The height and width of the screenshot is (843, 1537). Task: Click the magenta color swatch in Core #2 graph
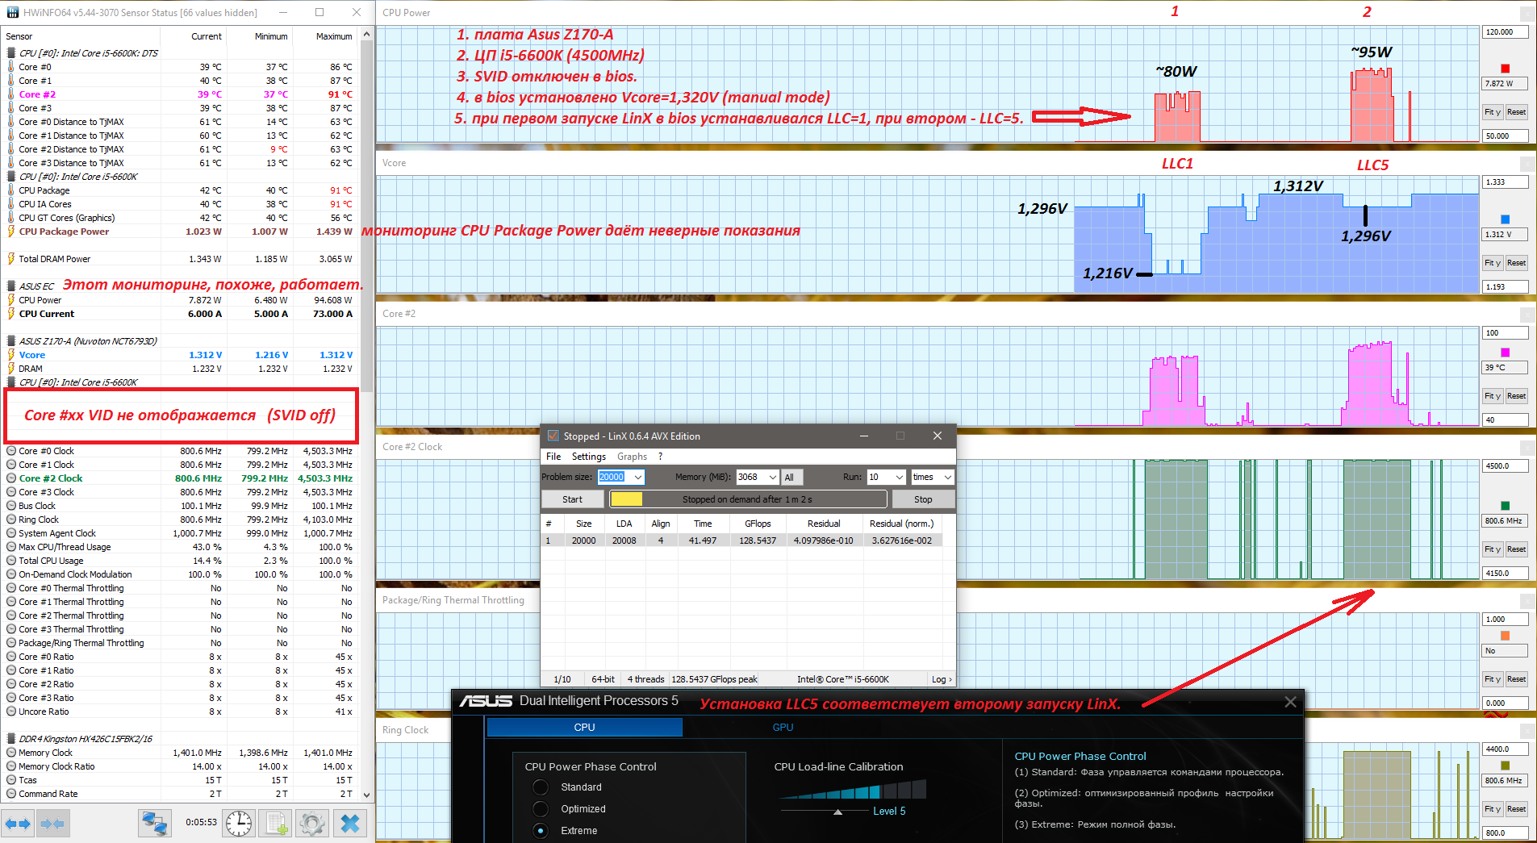1505,353
